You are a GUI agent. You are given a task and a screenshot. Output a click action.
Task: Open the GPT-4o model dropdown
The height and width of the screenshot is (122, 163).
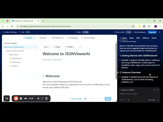pos(123,100)
